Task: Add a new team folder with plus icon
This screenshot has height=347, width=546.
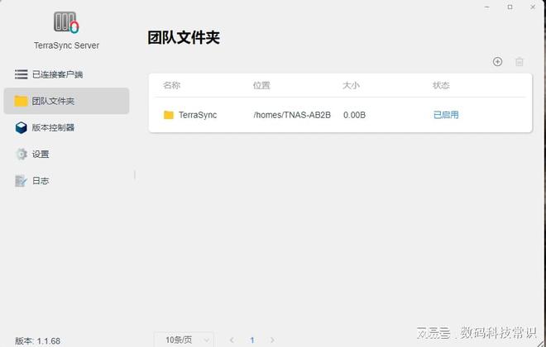Action: tap(497, 61)
